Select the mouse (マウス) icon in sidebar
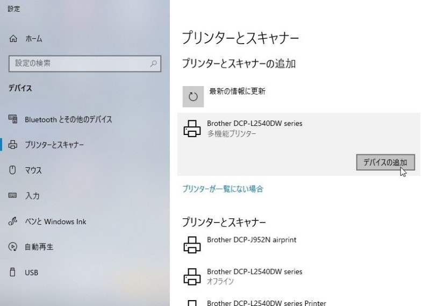This screenshot has width=430, height=306. coord(14,170)
